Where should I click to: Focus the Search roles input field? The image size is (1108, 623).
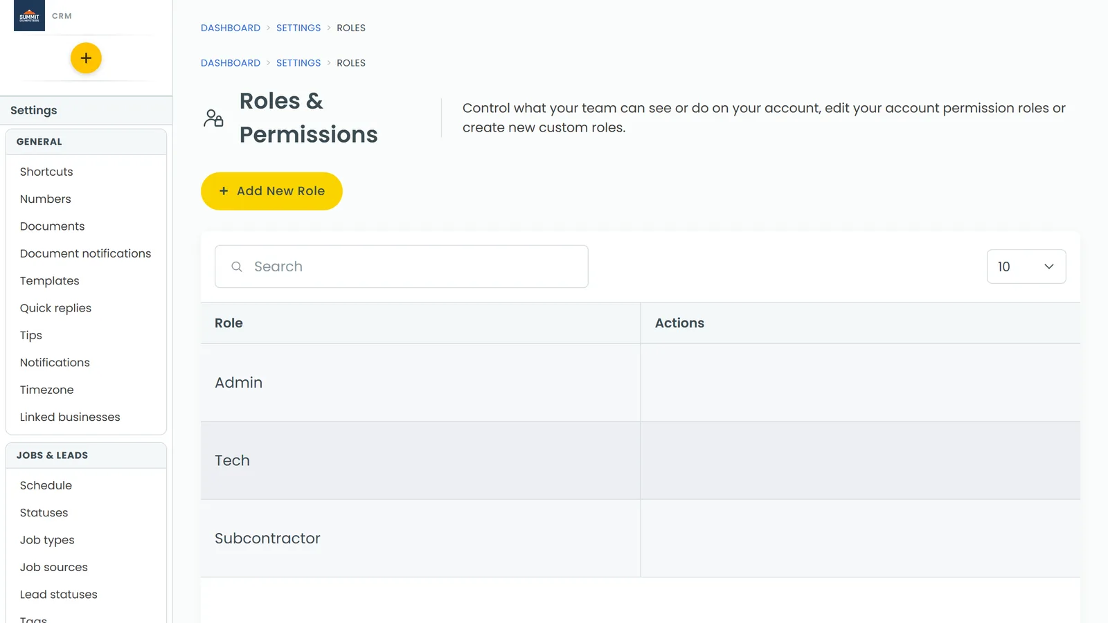[402, 267]
